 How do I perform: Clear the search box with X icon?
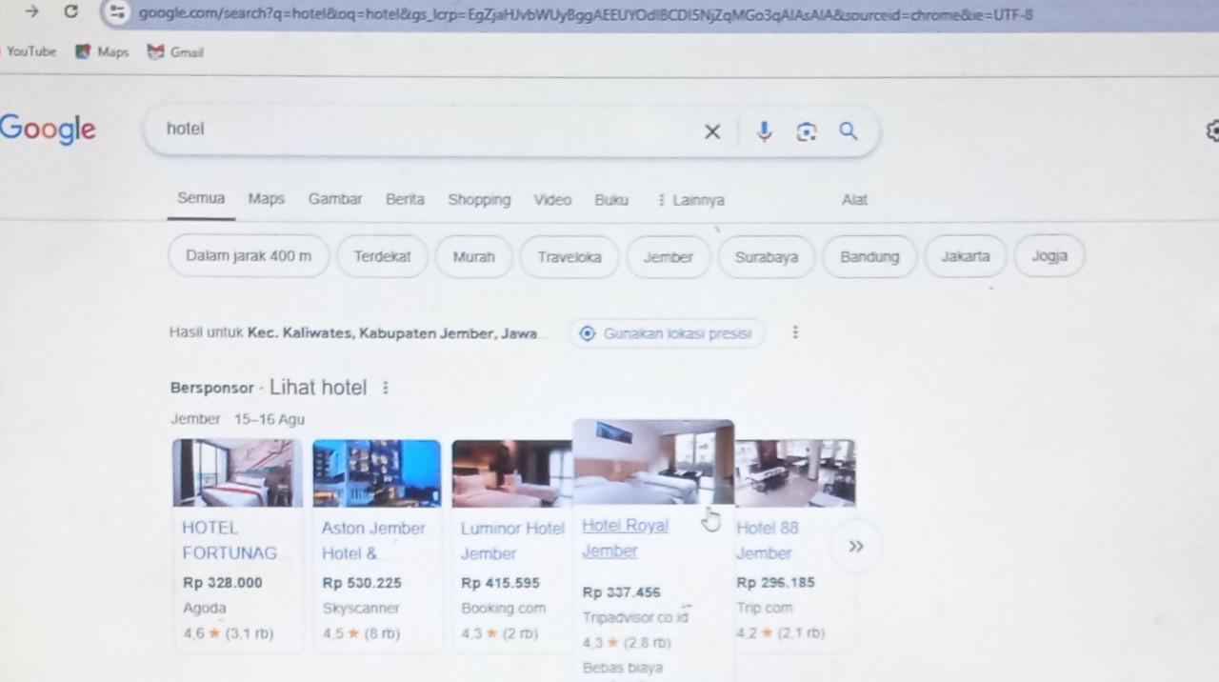tap(712, 132)
